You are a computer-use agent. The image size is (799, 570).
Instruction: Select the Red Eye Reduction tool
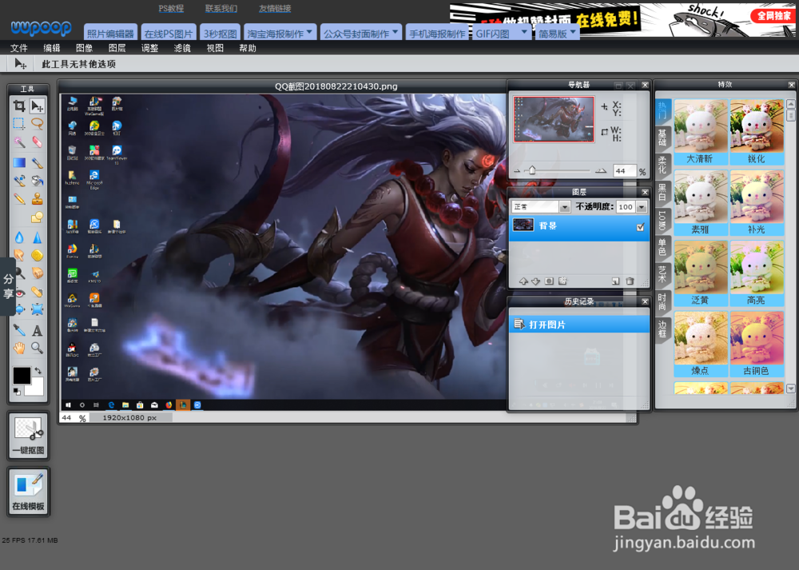point(21,293)
